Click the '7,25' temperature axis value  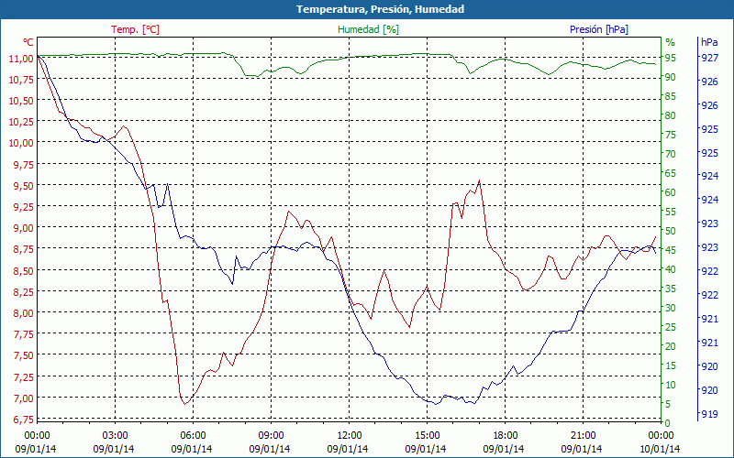tap(24, 376)
